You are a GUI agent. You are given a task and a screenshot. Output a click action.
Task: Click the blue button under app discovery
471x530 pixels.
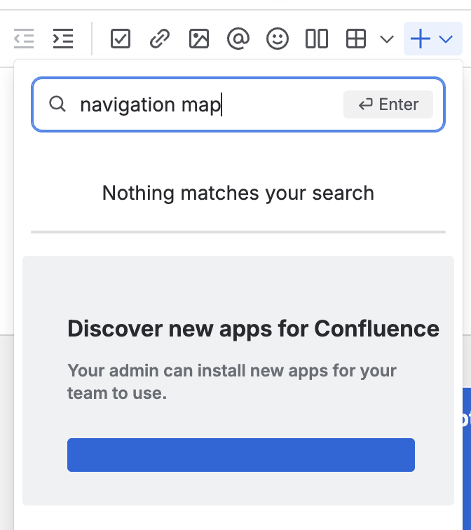241,455
